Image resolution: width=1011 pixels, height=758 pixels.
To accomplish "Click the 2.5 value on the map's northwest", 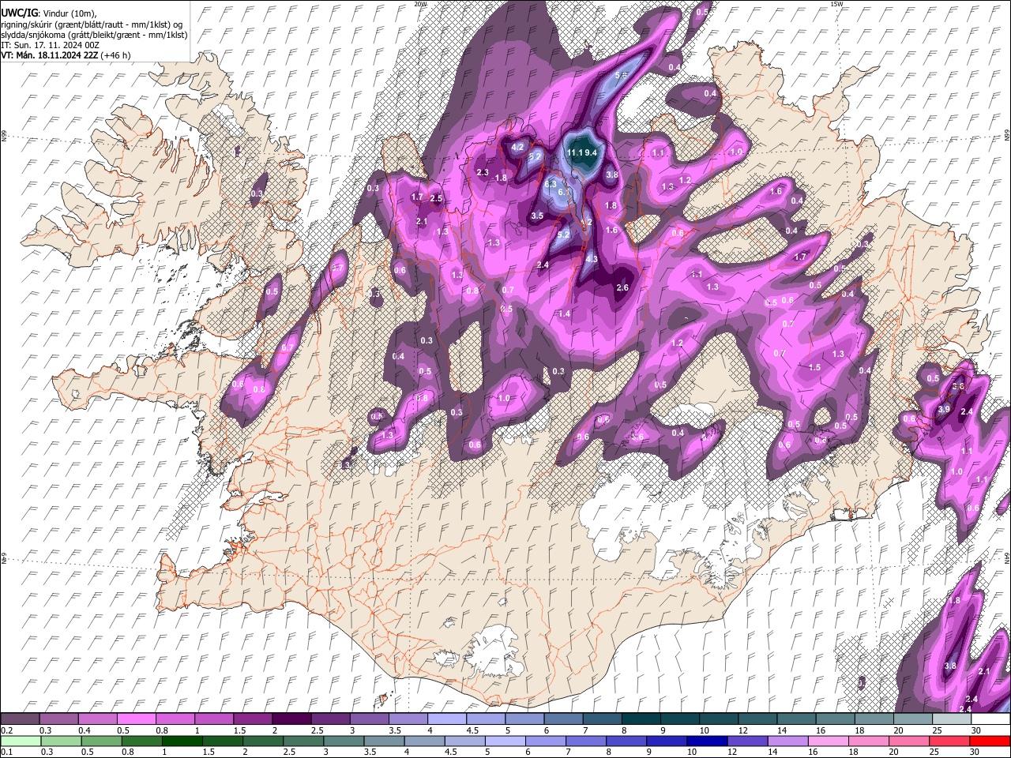I will coord(436,198).
